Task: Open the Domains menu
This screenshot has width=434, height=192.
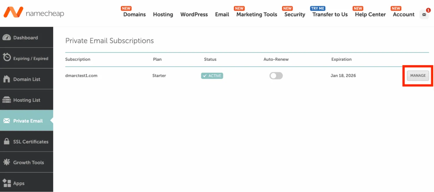Action: coord(135,14)
